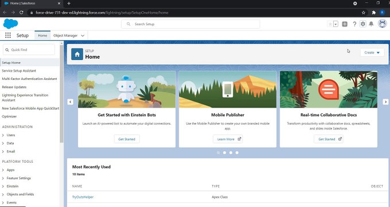Open the user profile avatar
The height and width of the screenshot is (207, 390).
coord(383,24)
